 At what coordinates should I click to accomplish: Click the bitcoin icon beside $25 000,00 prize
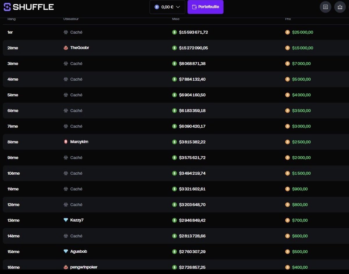tap(287, 32)
